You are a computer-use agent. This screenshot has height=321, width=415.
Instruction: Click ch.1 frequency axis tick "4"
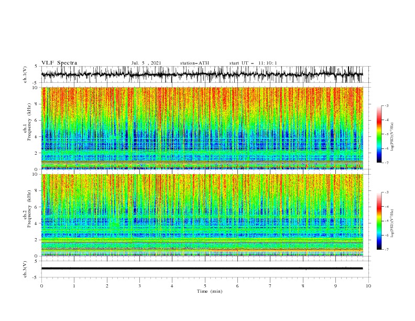36,137
